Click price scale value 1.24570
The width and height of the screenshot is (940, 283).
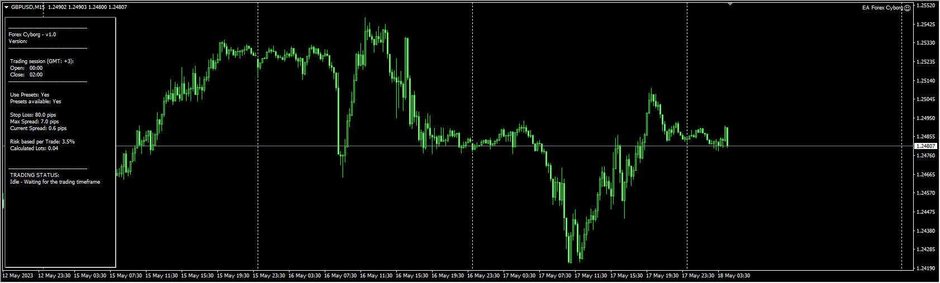(927, 193)
